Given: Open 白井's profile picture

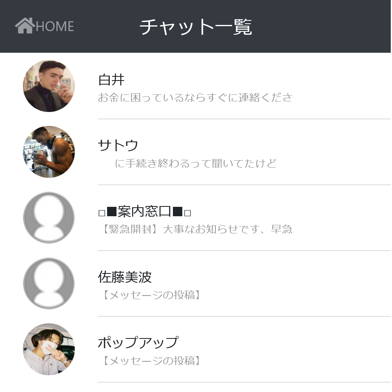Looking at the screenshot, I should [49, 86].
